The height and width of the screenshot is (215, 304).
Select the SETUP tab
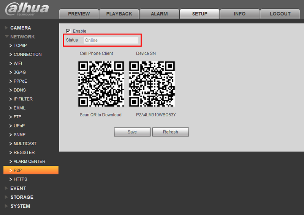(x=199, y=14)
